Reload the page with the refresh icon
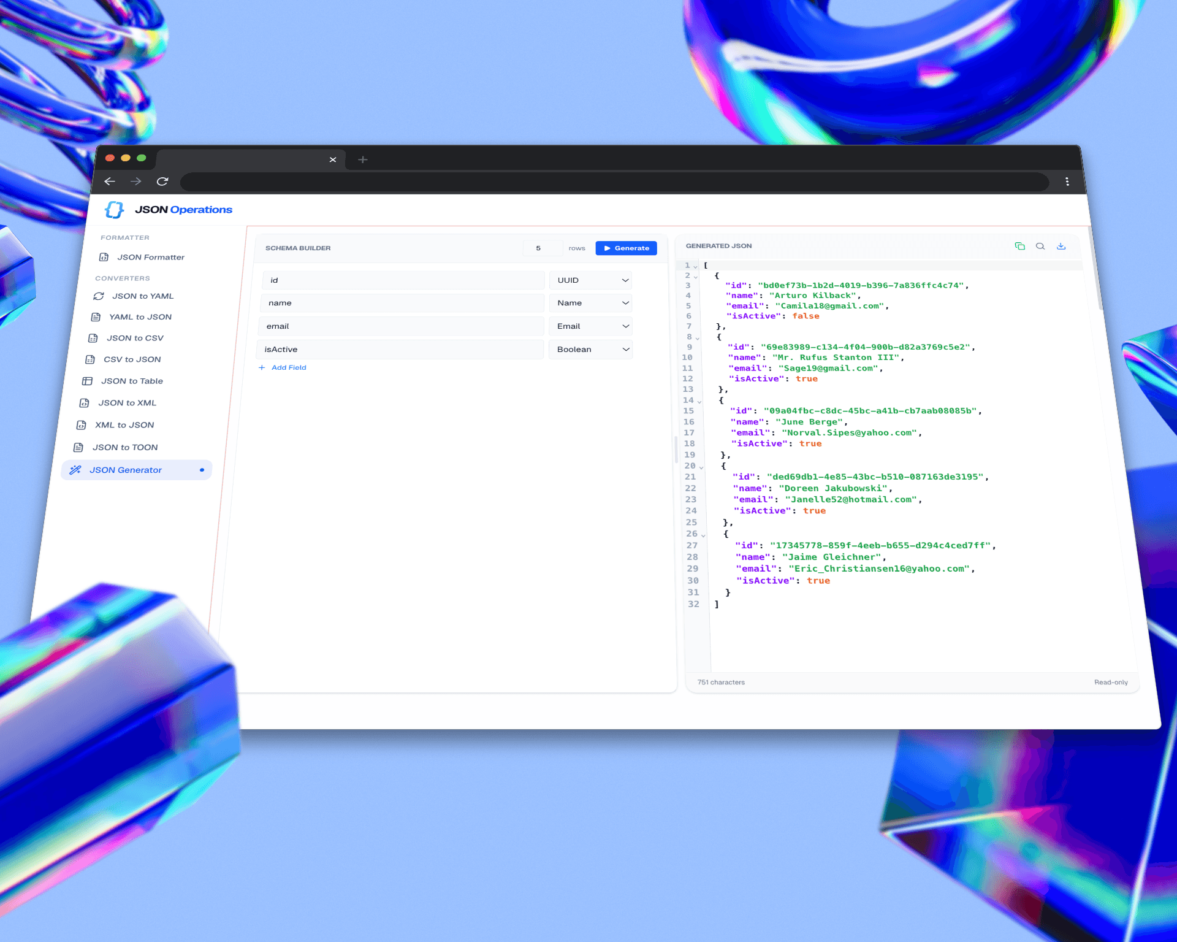 (x=162, y=182)
